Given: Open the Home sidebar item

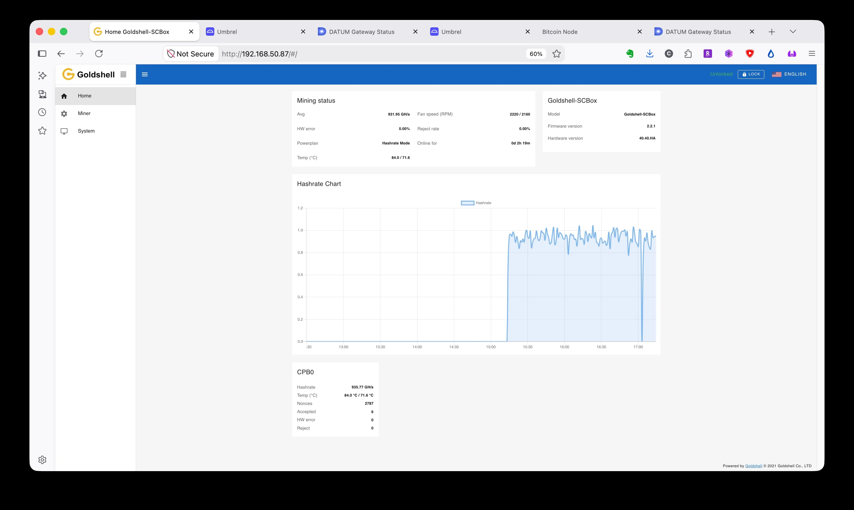Looking at the screenshot, I should [96, 96].
